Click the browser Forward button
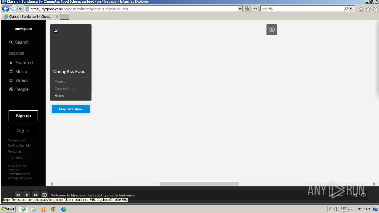The height and width of the screenshot is (213, 379). coord(14,9)
